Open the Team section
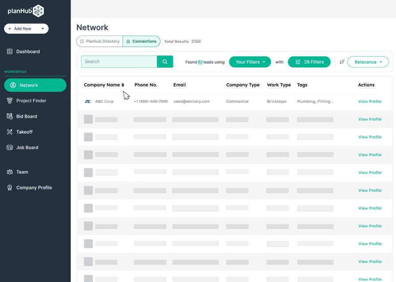This screenshot has height=282, width=396. [x=22, y=172]
